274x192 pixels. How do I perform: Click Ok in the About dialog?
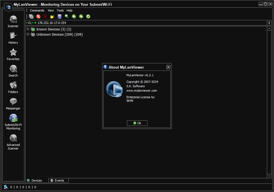[x=137, y=123]
